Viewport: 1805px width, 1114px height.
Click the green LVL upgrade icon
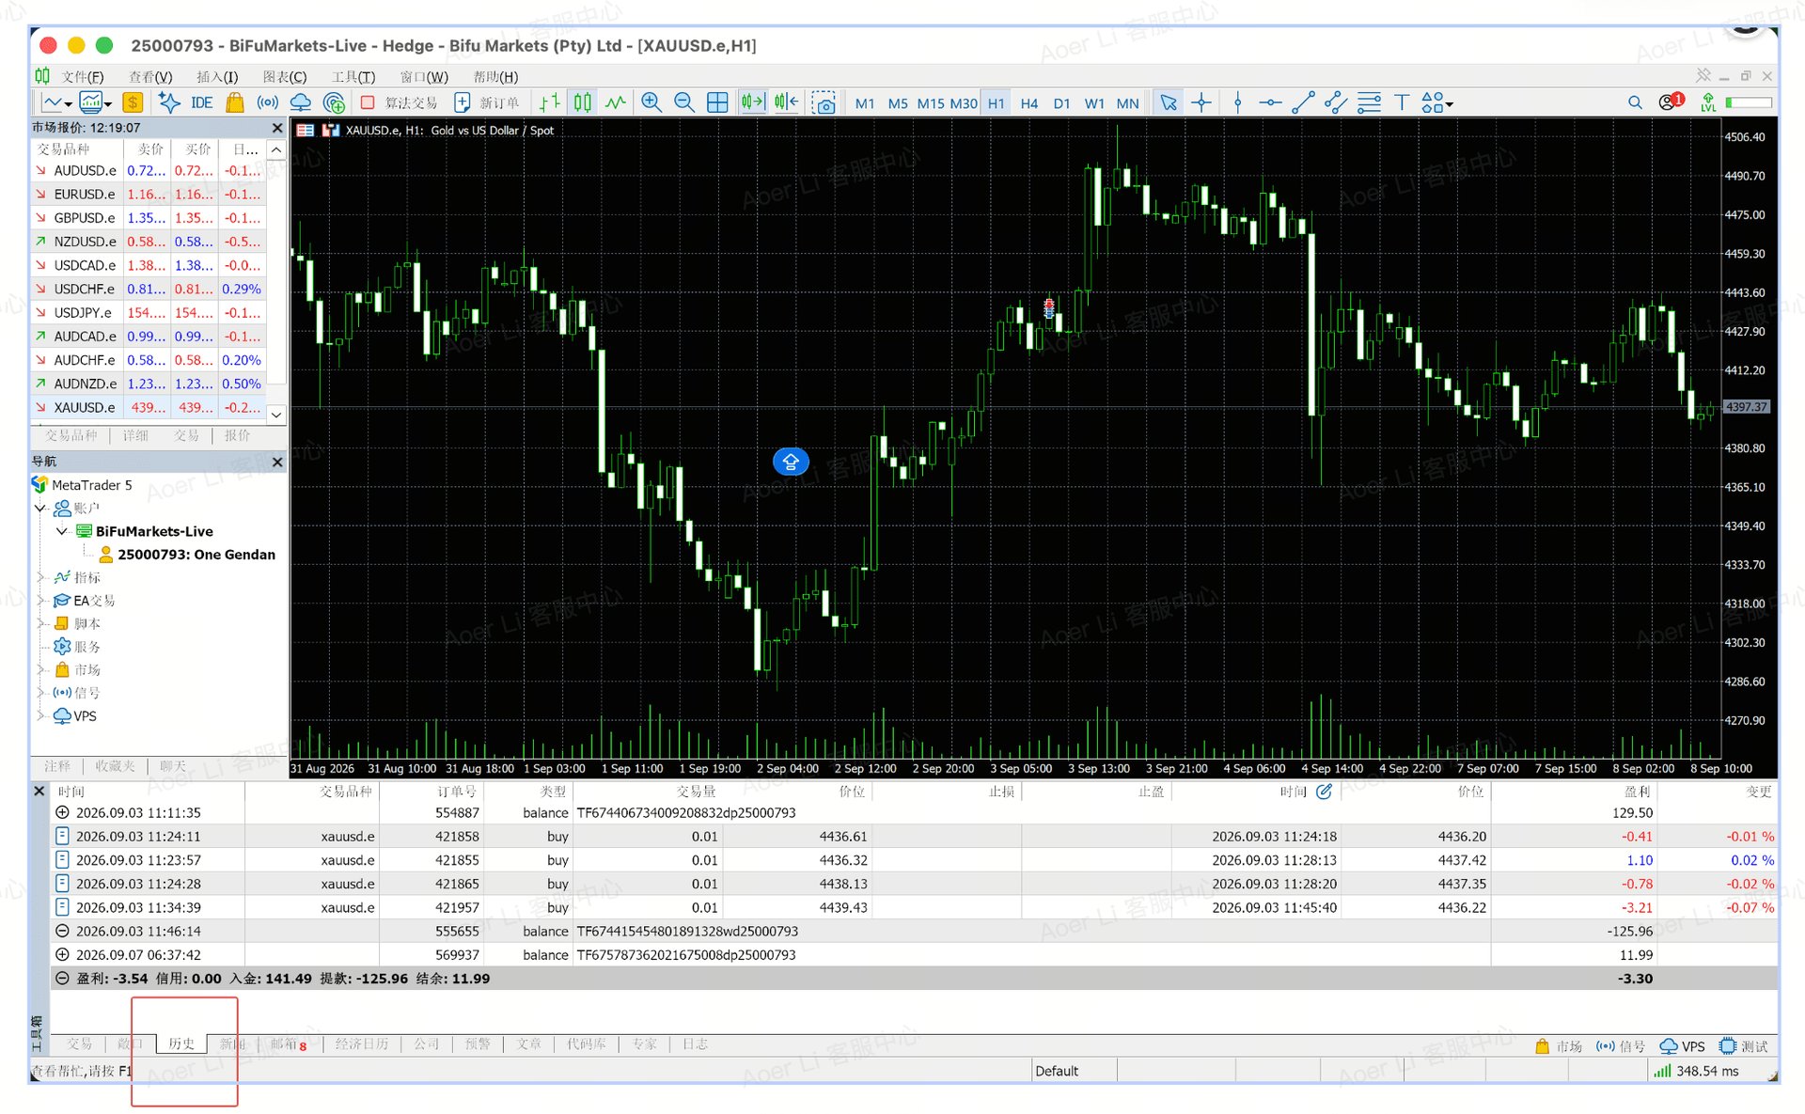1708,102
